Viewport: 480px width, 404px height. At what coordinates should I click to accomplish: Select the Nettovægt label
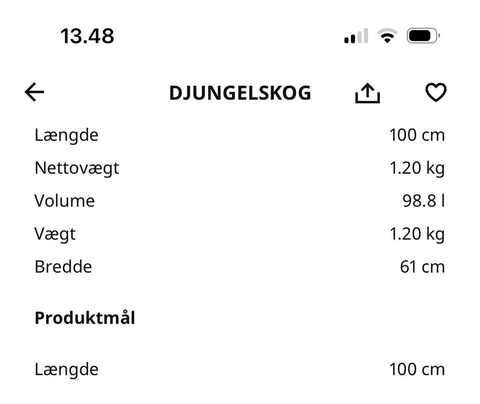coord(76,168)
